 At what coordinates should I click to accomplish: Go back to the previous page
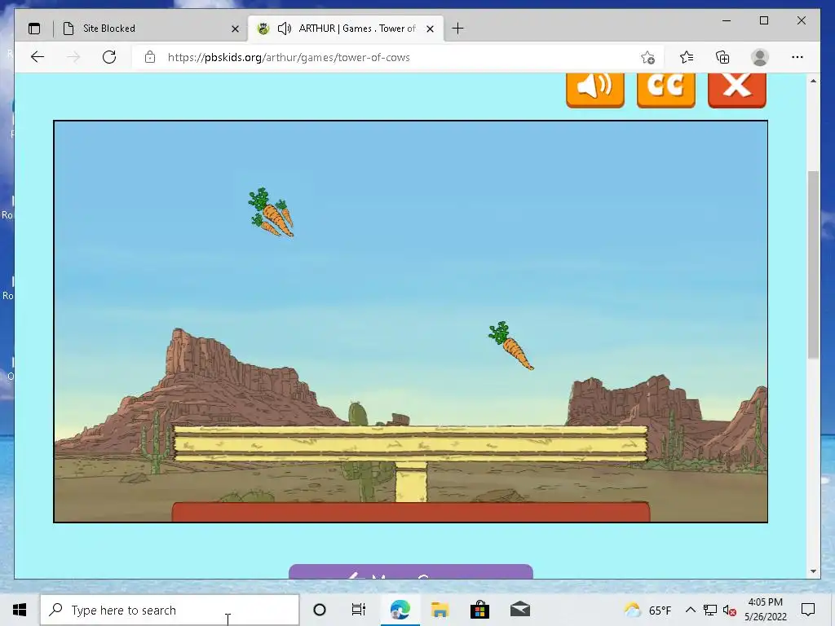tap(38, 57)
